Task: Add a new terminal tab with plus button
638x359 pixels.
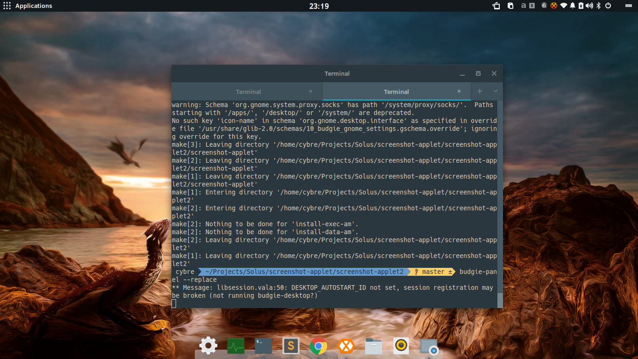Action: 479,91
